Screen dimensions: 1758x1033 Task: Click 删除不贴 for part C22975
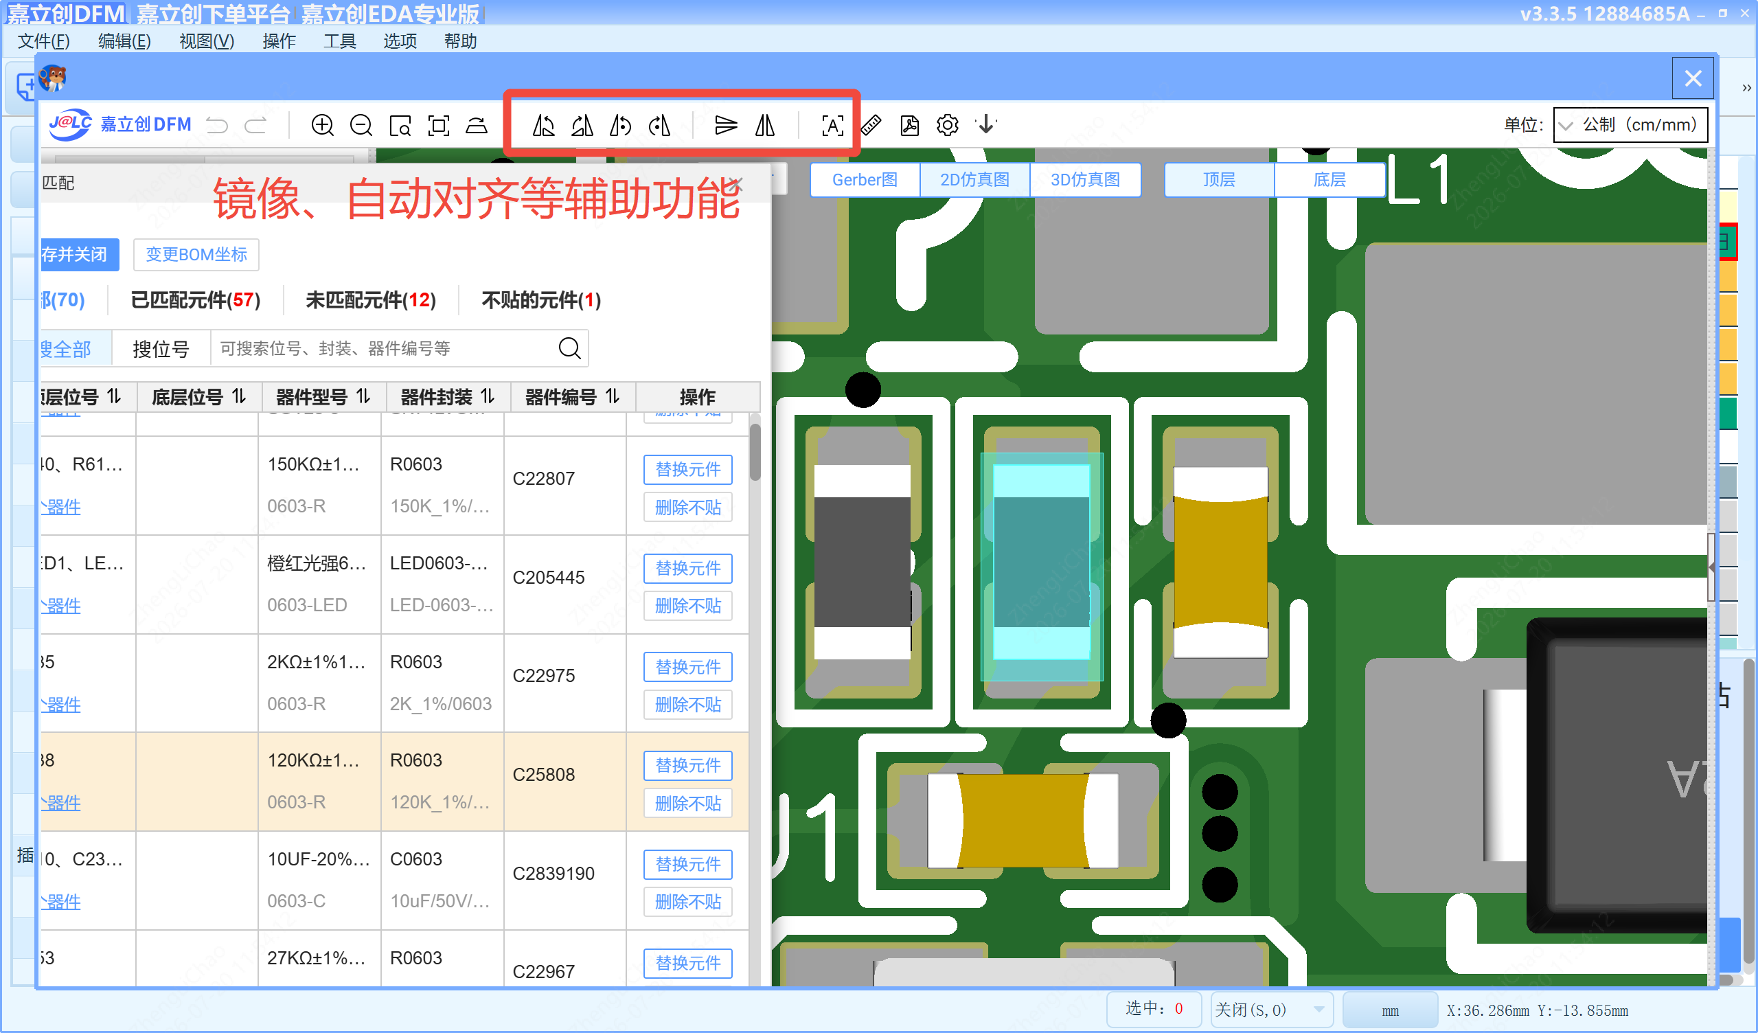coord(688,704)
